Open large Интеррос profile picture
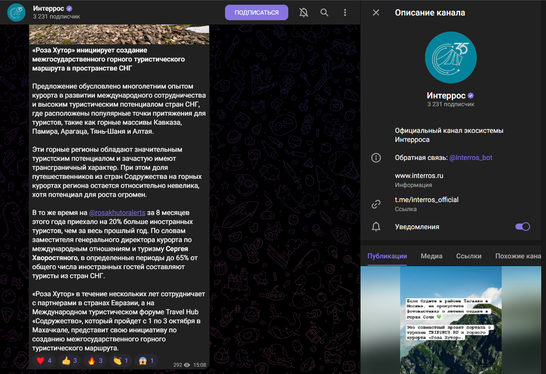 point(450,57)
